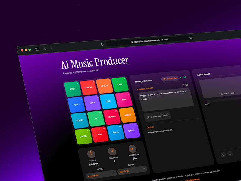
Task: Trigger the CHORD pad
Action: coord(112,117)
